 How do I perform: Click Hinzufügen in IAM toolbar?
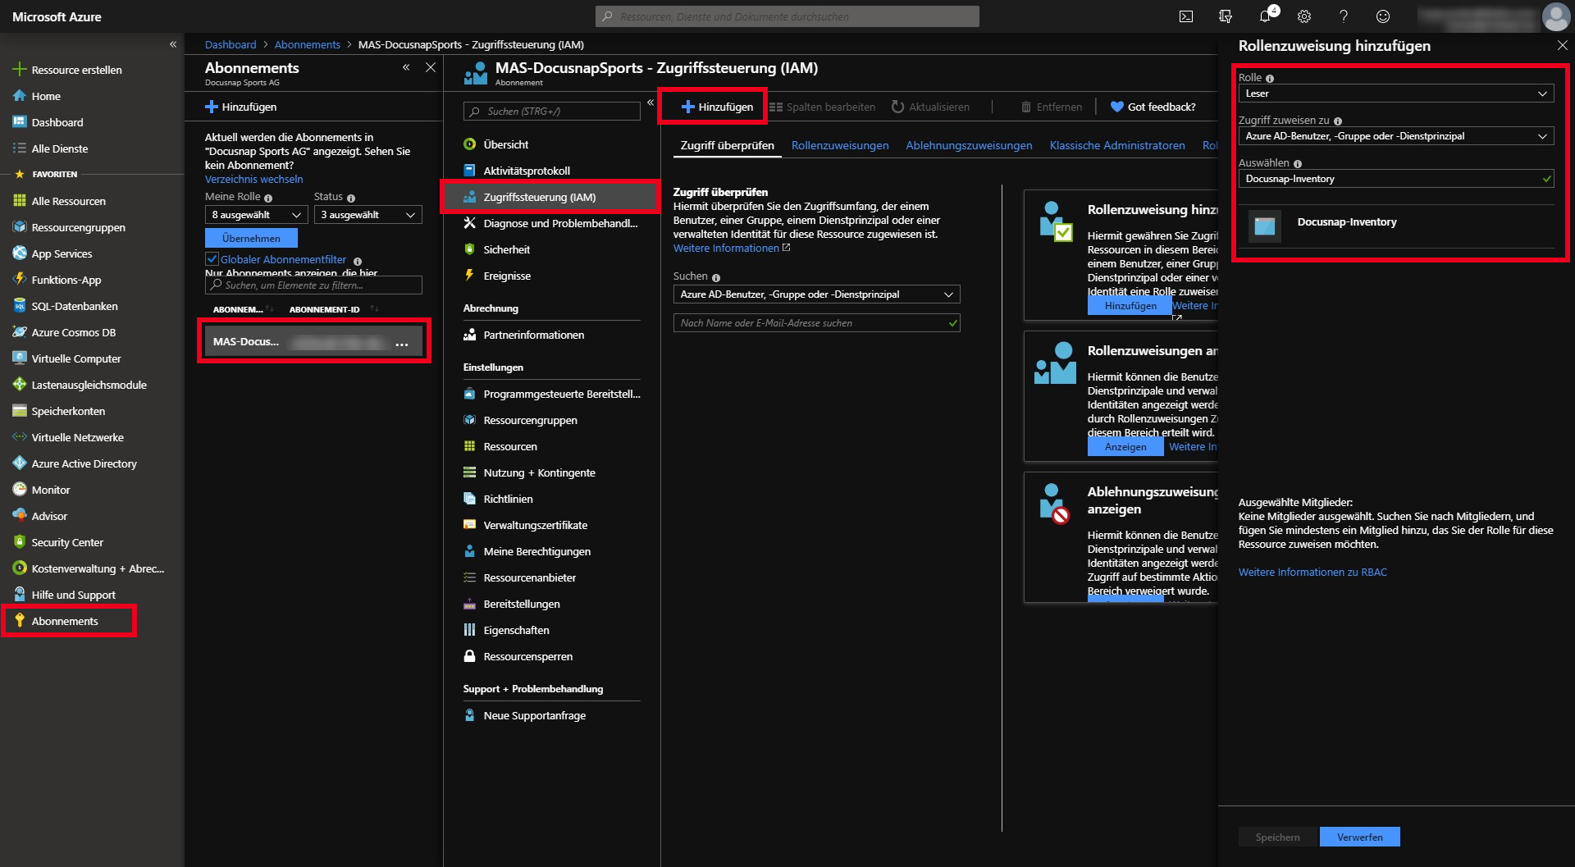(x=717, y=107)
